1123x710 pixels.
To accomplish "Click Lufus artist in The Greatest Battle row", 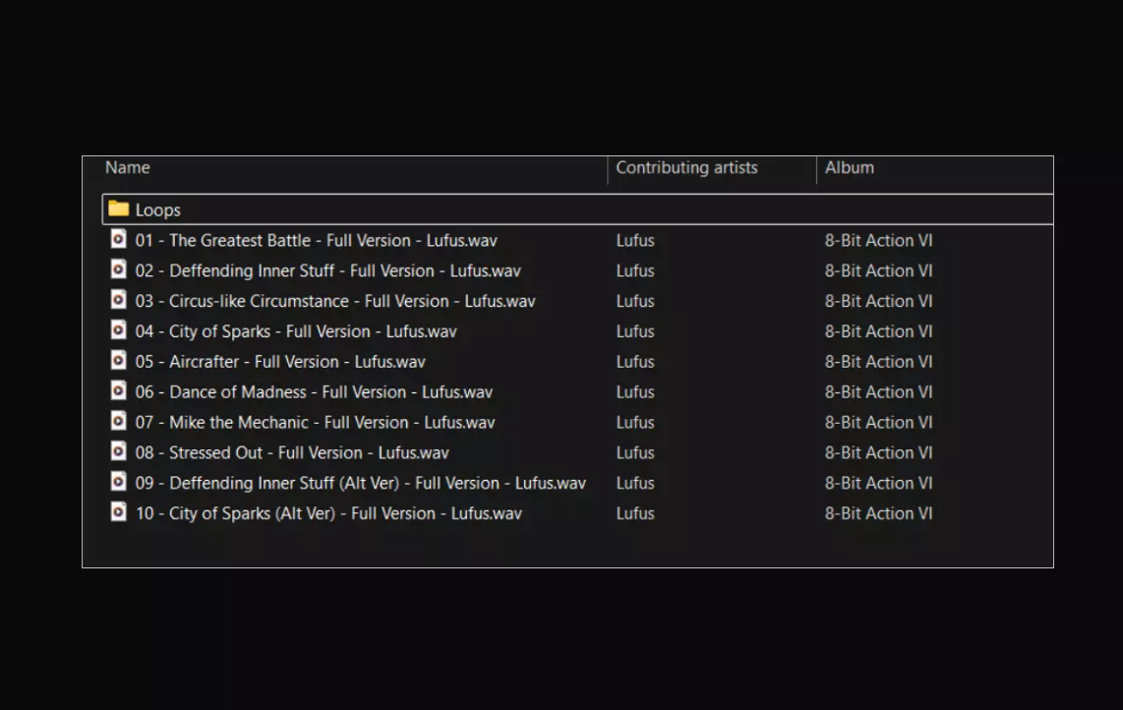I will [635, 240].
